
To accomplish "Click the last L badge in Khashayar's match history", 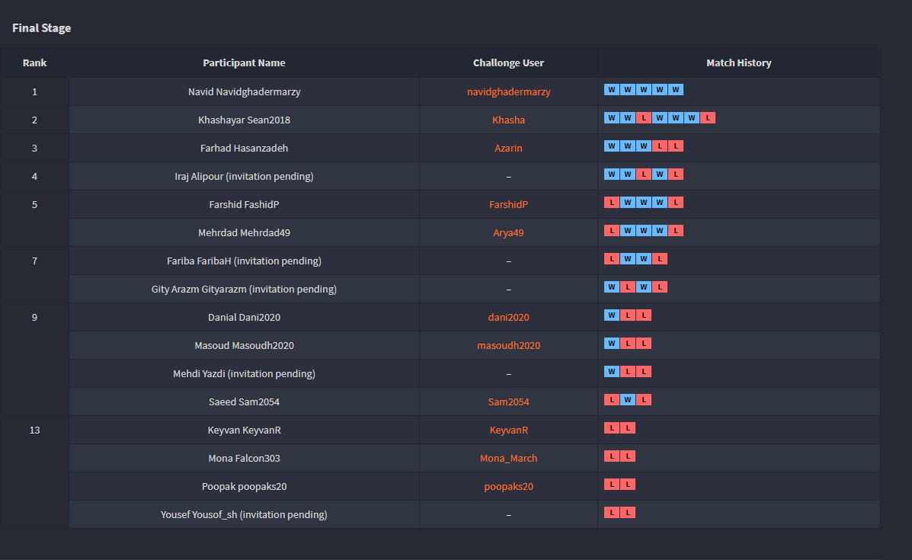I will [708, 118].
